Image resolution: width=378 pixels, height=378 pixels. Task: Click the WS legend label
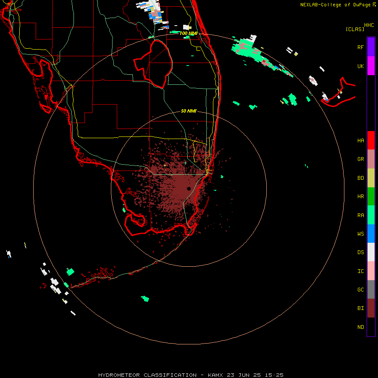360,234
